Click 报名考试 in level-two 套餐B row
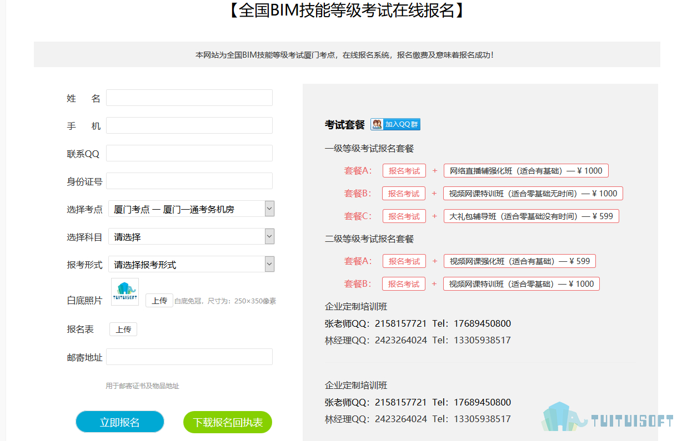 coord(404,284)
